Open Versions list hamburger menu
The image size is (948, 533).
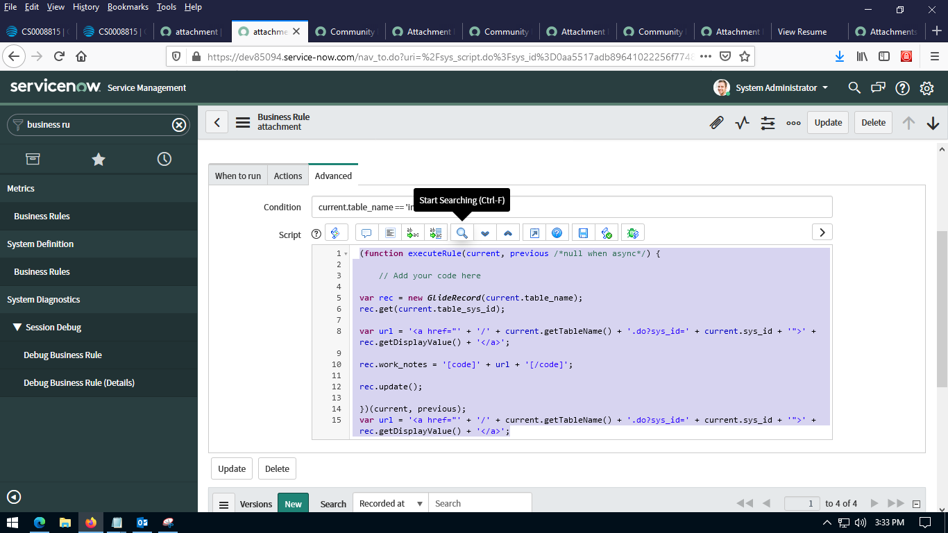click(x=223, y=505)
